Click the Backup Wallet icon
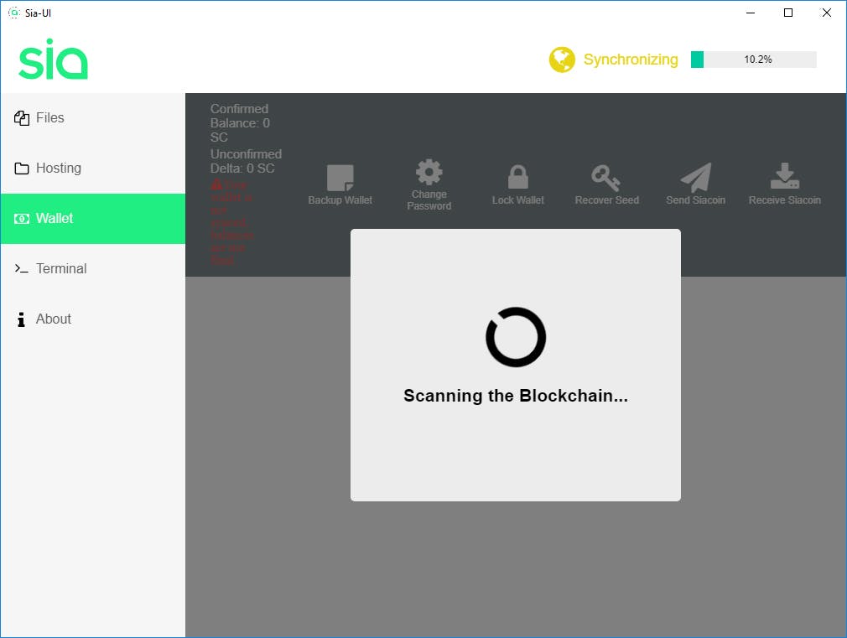The width and height of the screenshot is (847, 638). click(x=340, y=177)
